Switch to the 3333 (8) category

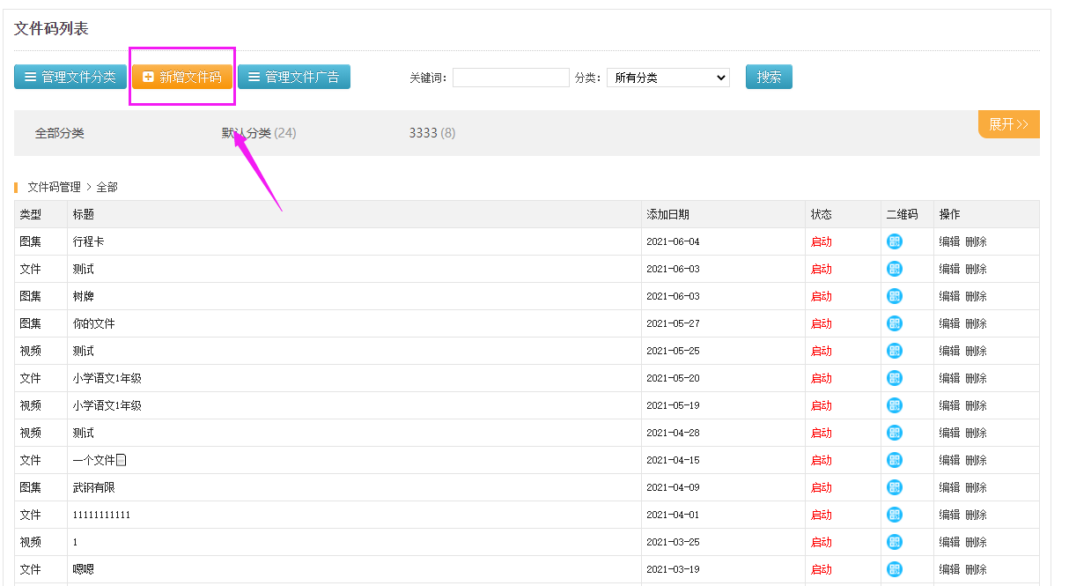pyautogui.click(x=431, y=133)
